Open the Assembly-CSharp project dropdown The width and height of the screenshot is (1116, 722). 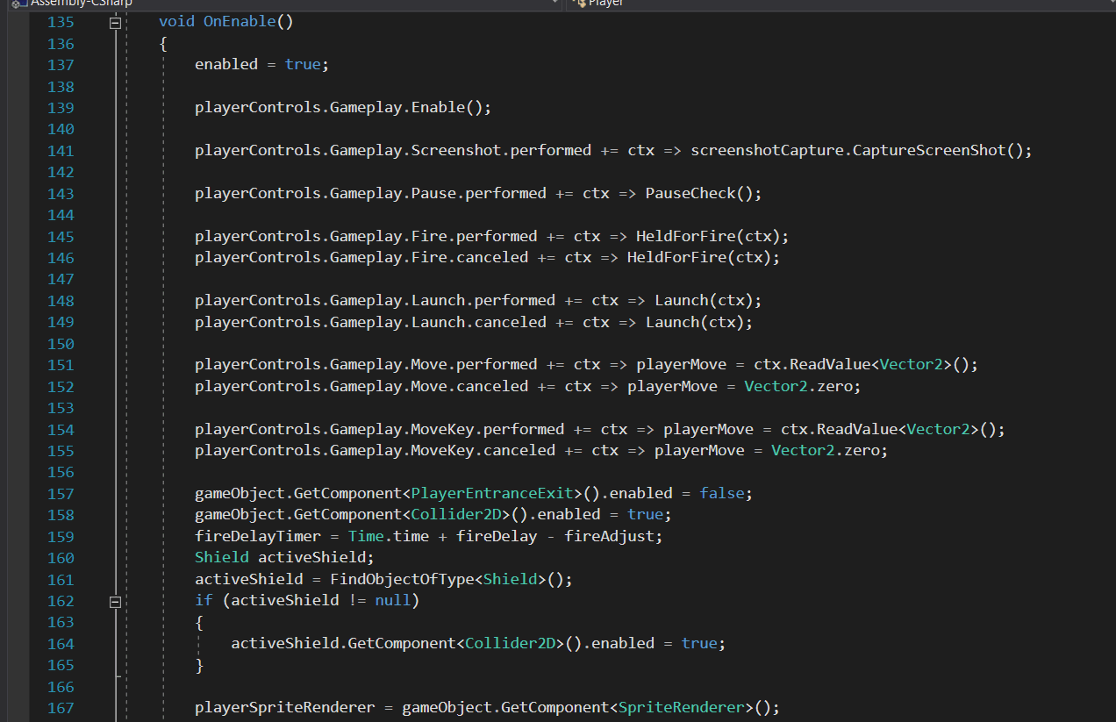point(554,3)
